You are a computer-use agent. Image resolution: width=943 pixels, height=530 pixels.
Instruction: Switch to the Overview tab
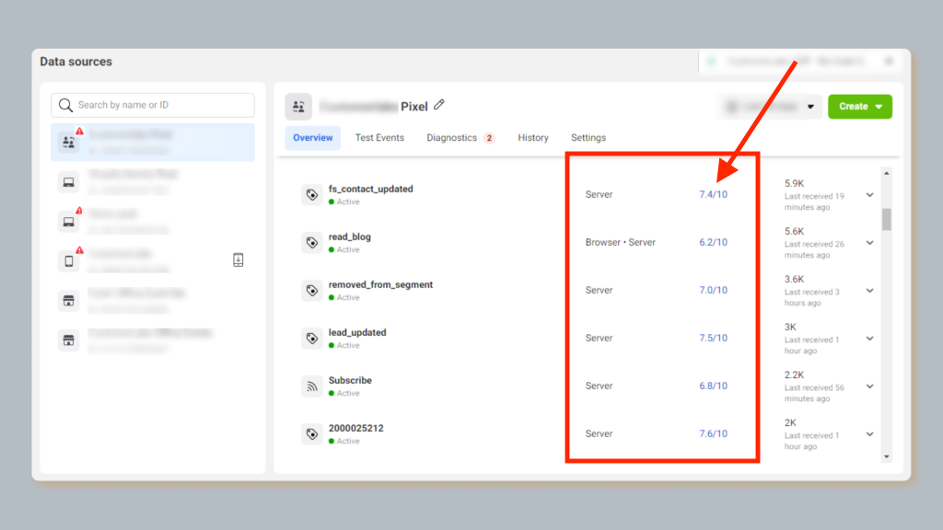[313, 138]
